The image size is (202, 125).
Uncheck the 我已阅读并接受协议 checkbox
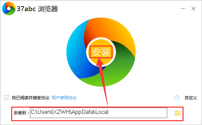7,98
